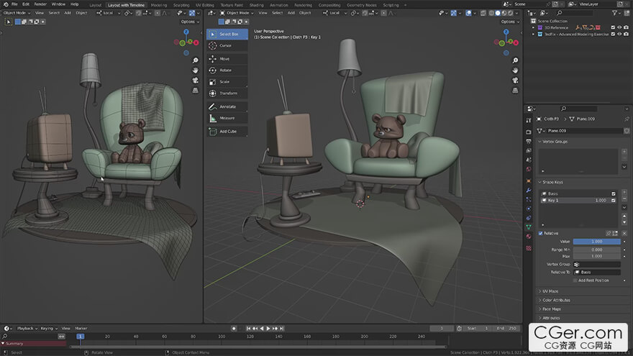Switch to the Sculpting workspace tab
Viewport: 633px width, 356px height.
click(x=181, y=5)
